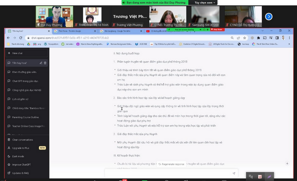This screenshot has height=181, width=297.
Task: Delete the 'Tiền hay hoa?' chat
Action: [45, 63]
